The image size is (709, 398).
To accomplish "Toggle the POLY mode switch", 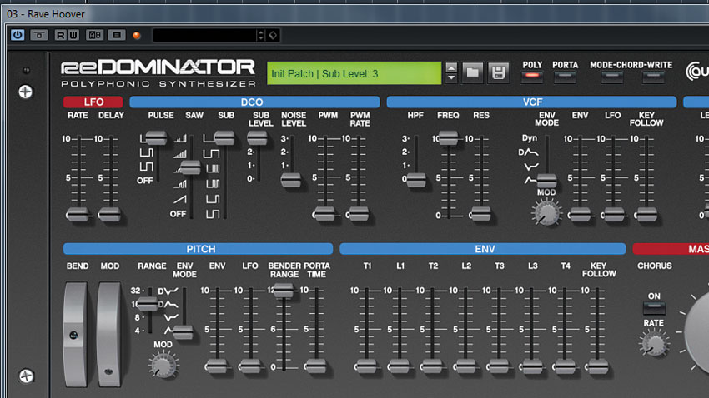I will [x=532, y=76].
